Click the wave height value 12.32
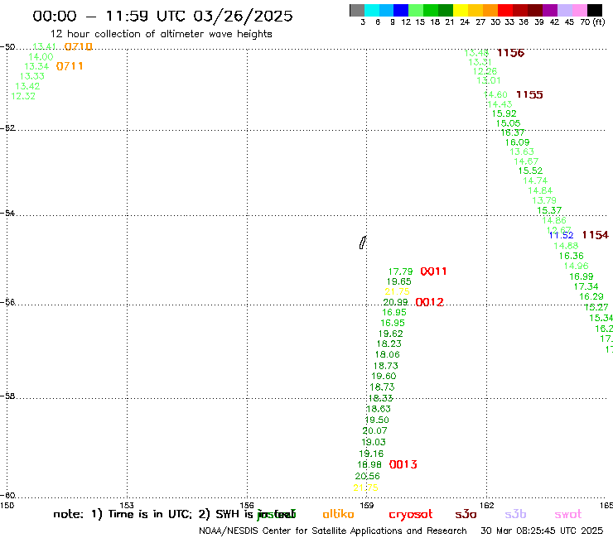 pos(23,96)
